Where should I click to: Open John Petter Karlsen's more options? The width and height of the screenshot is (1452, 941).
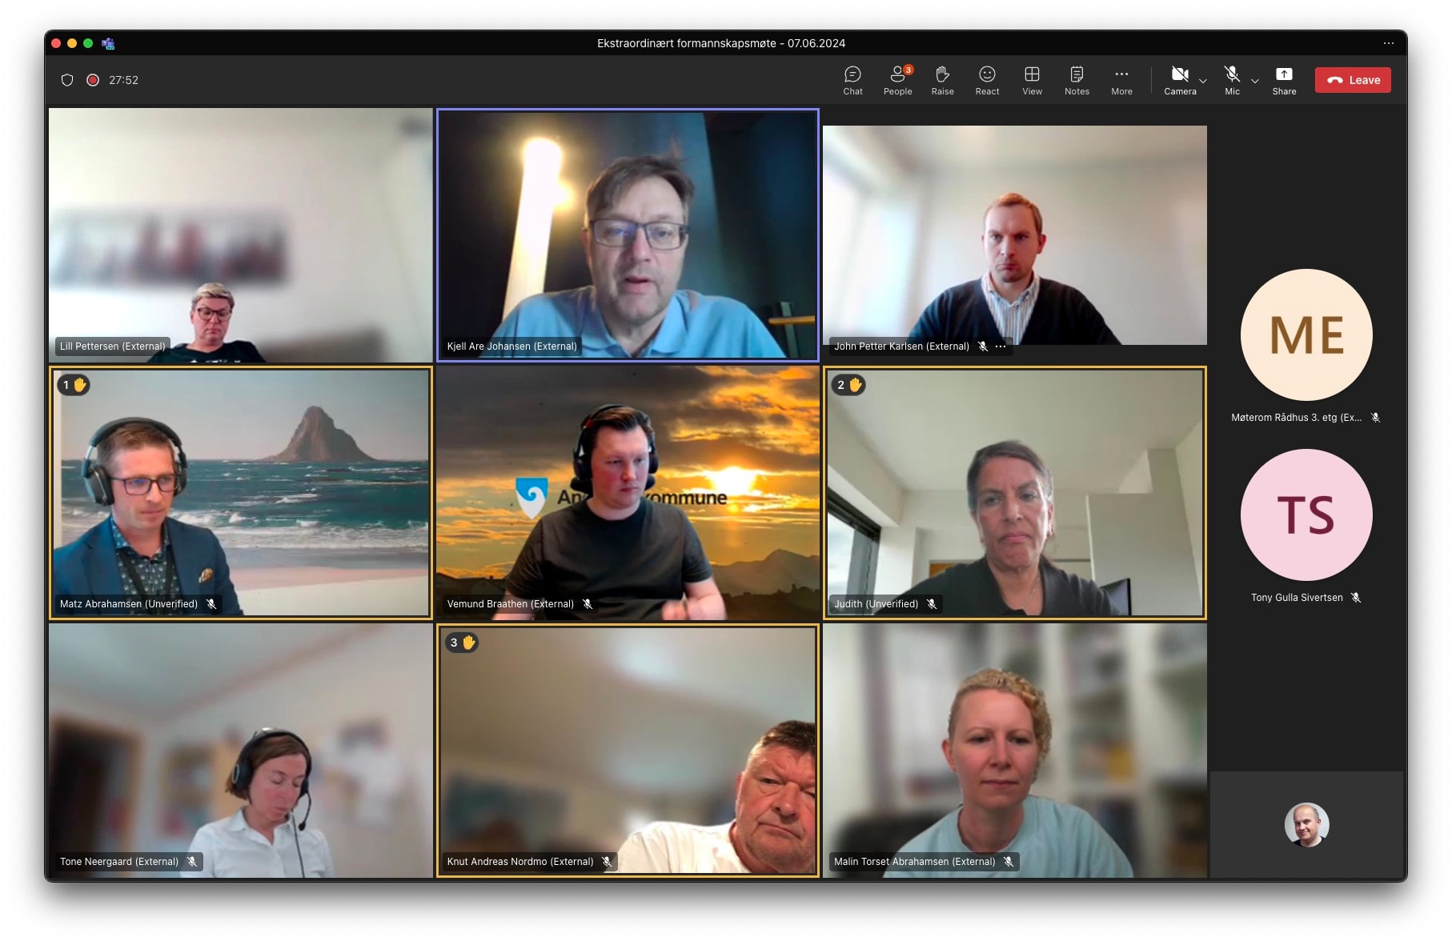click(1001, 346)
